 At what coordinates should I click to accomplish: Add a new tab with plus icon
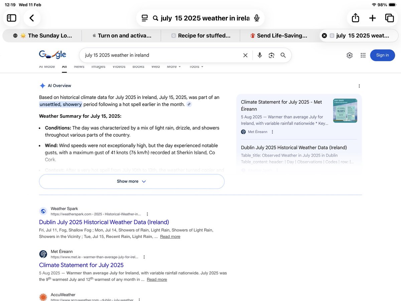(373, 18)
